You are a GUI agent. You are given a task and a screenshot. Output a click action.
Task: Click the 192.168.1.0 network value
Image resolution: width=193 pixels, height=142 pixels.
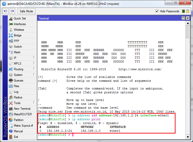tap(91, 131)
